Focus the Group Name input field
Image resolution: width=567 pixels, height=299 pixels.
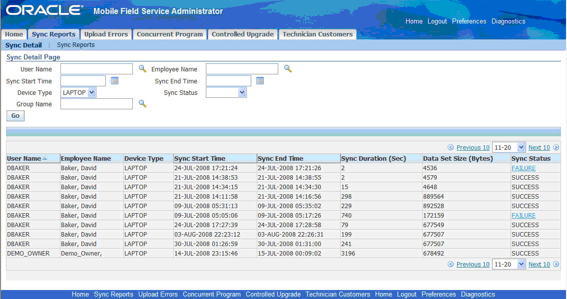[x=96, y=104]
